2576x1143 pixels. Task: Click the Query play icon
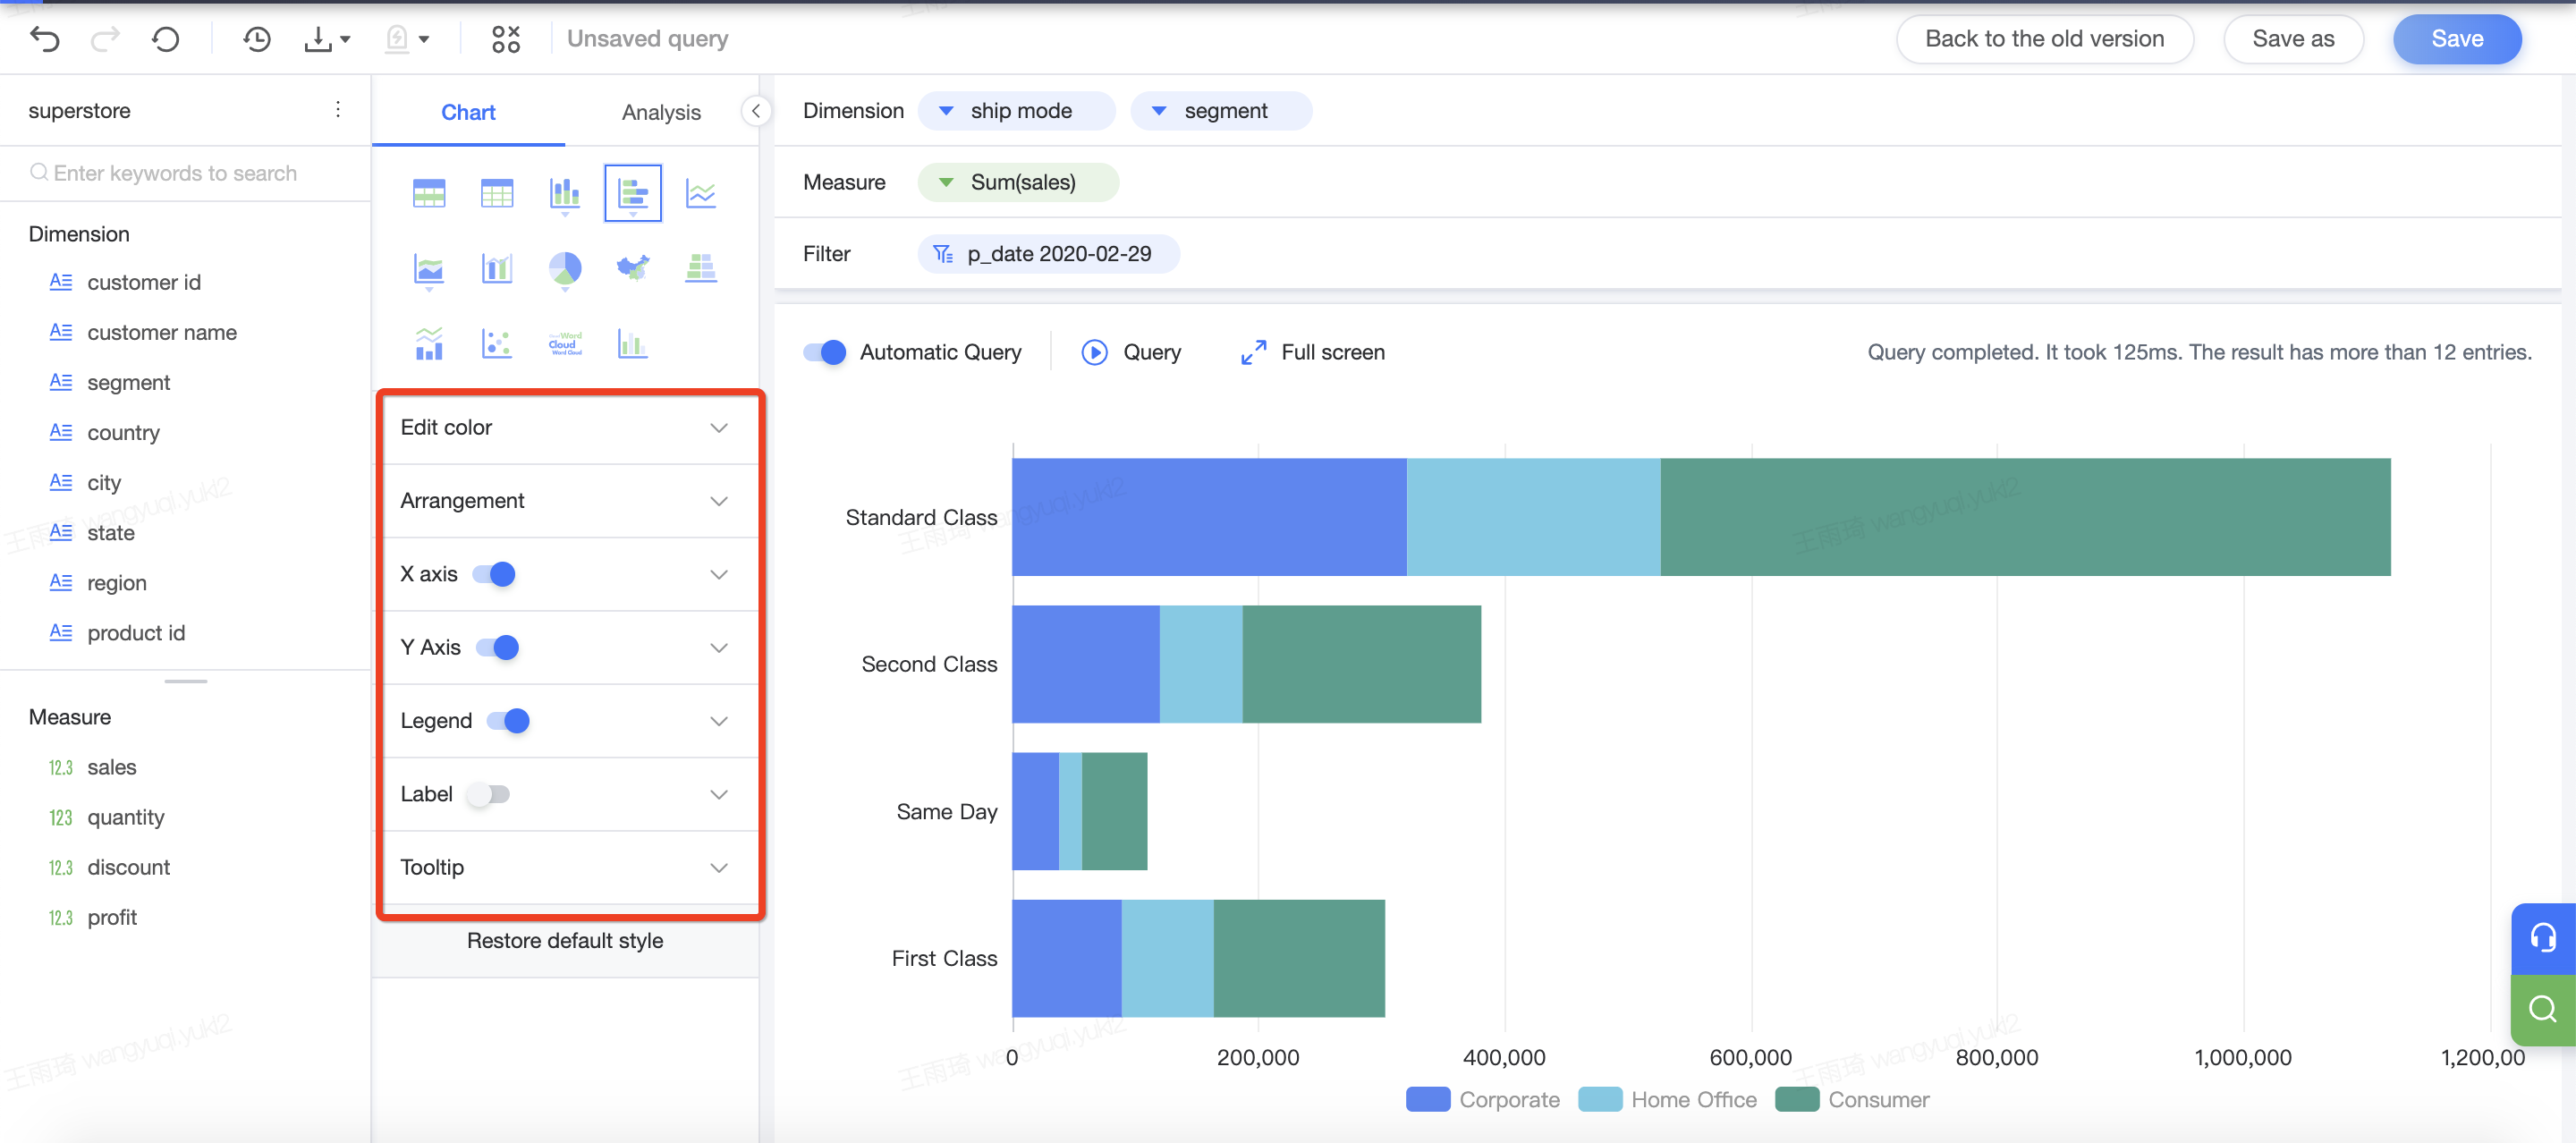coord(1095,352)
